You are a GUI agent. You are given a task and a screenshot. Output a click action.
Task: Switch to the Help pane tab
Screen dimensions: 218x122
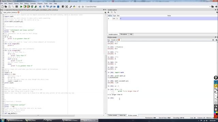(x=131, y=34)
